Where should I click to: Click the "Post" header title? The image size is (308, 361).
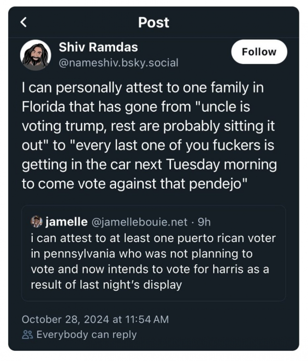pyautogui.click(x=154, y=22)
